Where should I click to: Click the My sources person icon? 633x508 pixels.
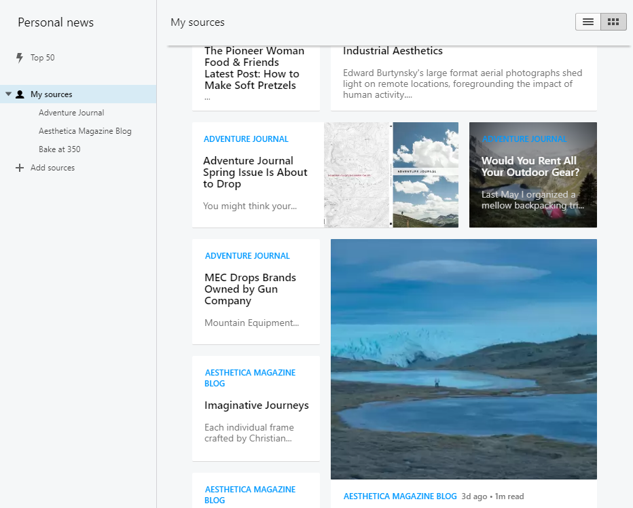[20, 94]
